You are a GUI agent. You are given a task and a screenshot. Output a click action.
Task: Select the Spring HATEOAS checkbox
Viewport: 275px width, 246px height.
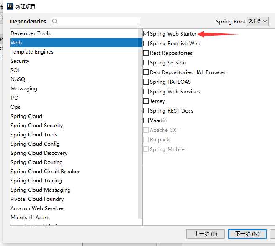click(146, 82)
